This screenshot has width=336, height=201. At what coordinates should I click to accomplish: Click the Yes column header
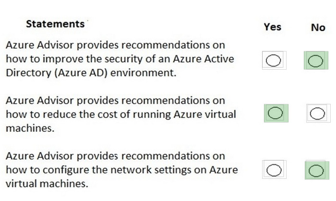click(x=272, y=27)
